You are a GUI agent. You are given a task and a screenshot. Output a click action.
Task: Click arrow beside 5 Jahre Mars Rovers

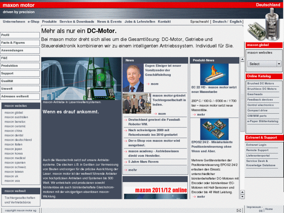[125, 162]
